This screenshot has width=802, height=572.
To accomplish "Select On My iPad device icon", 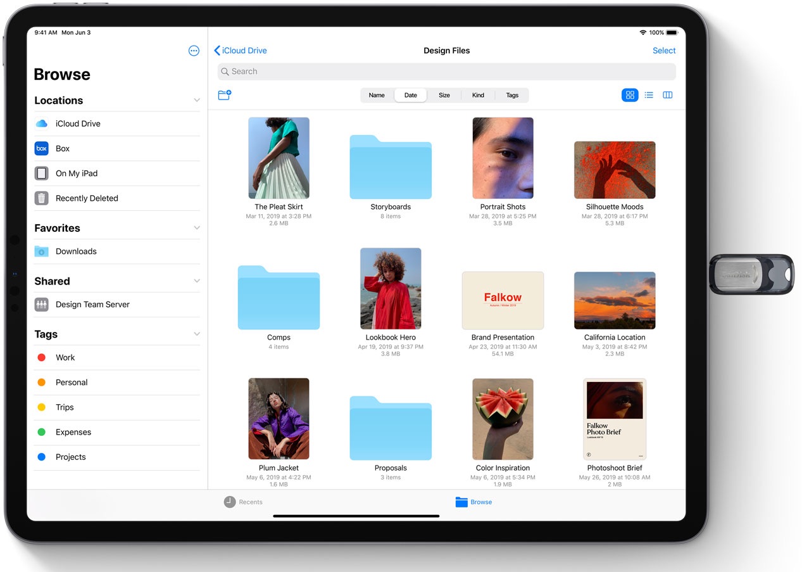I will point(41,173).
